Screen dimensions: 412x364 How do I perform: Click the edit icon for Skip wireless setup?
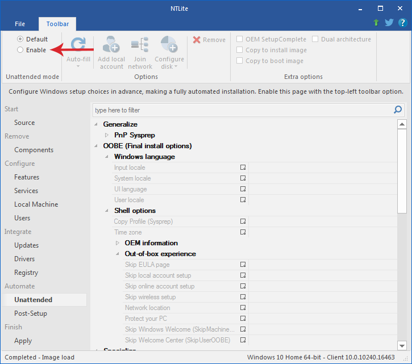[243, 296]
